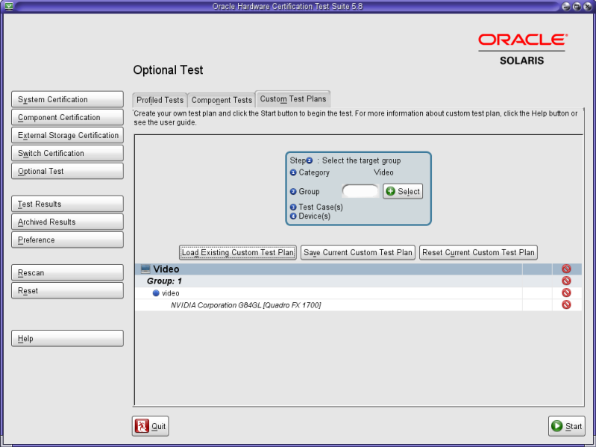
Task: Open the Preference settings
Action: click(67, 240)
